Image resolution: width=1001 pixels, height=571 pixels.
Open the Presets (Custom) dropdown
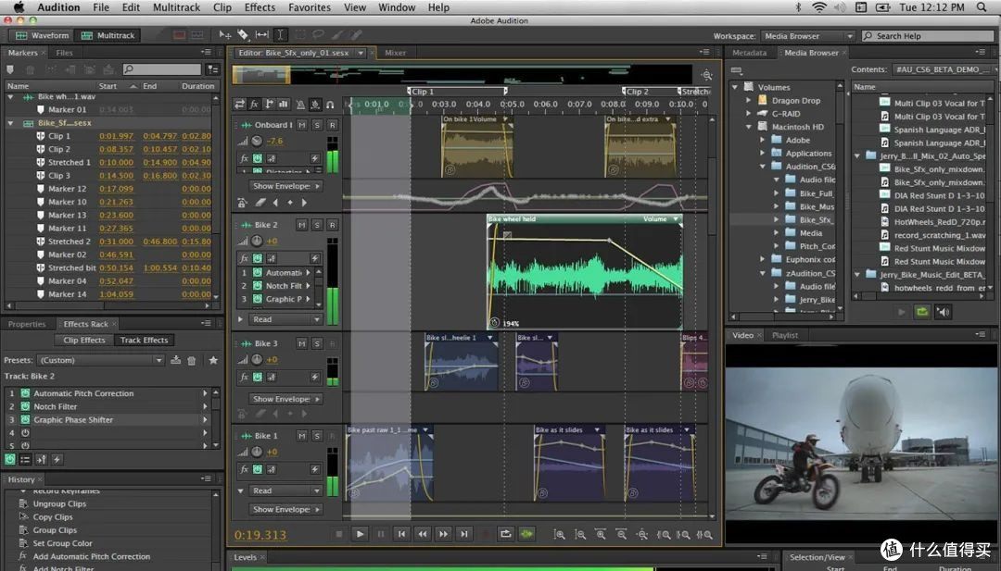tap(100, 360)
